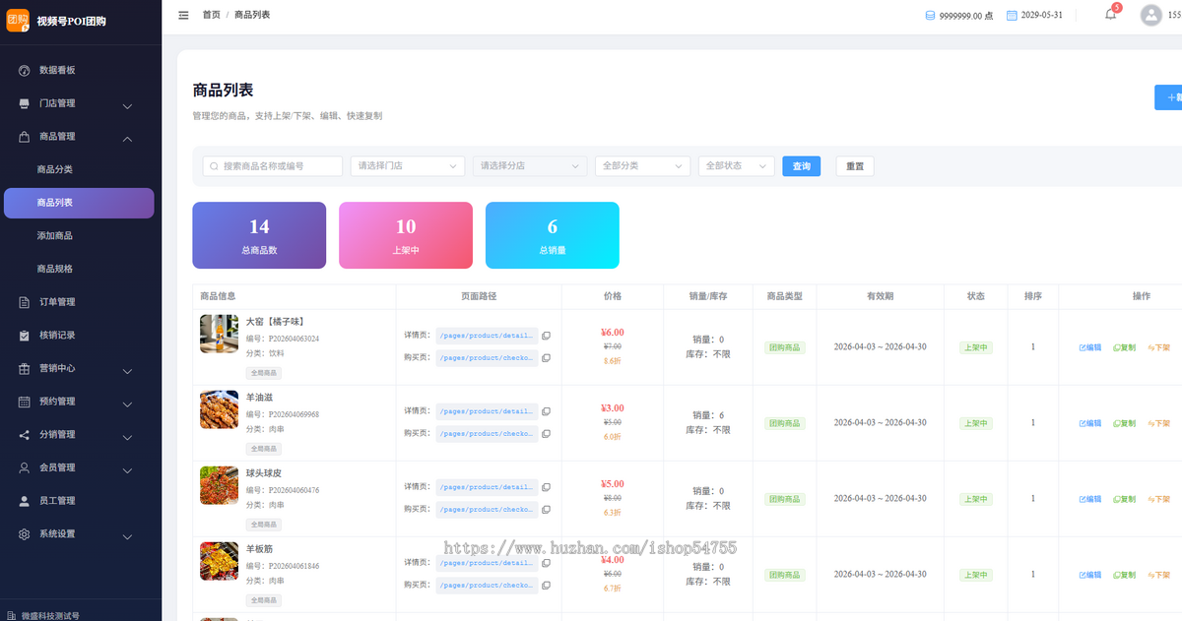Open 核销记录 in sidebar

coord(81,336)
